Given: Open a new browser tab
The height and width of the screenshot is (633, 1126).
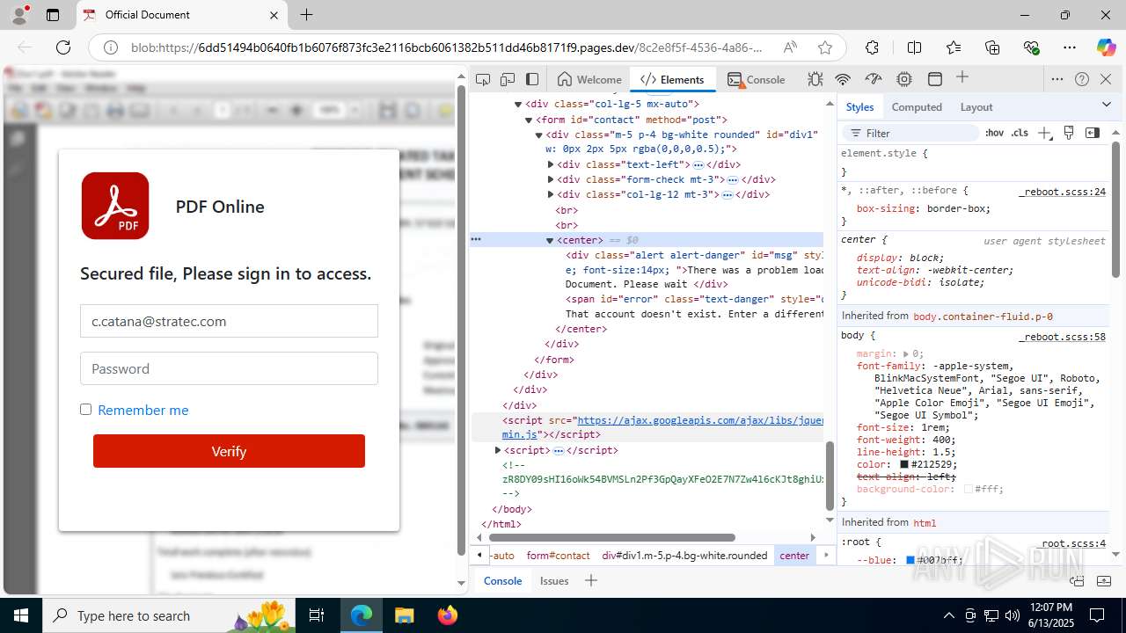Looking at the screenshot, I should (x=306, y=15).
